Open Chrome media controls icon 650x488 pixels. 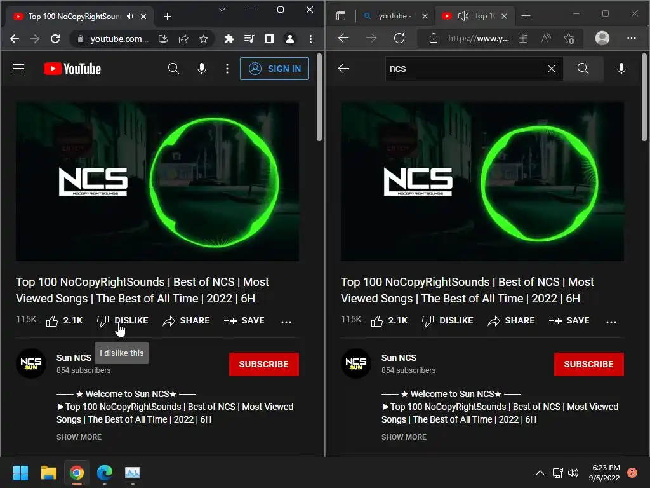point(249,39)
